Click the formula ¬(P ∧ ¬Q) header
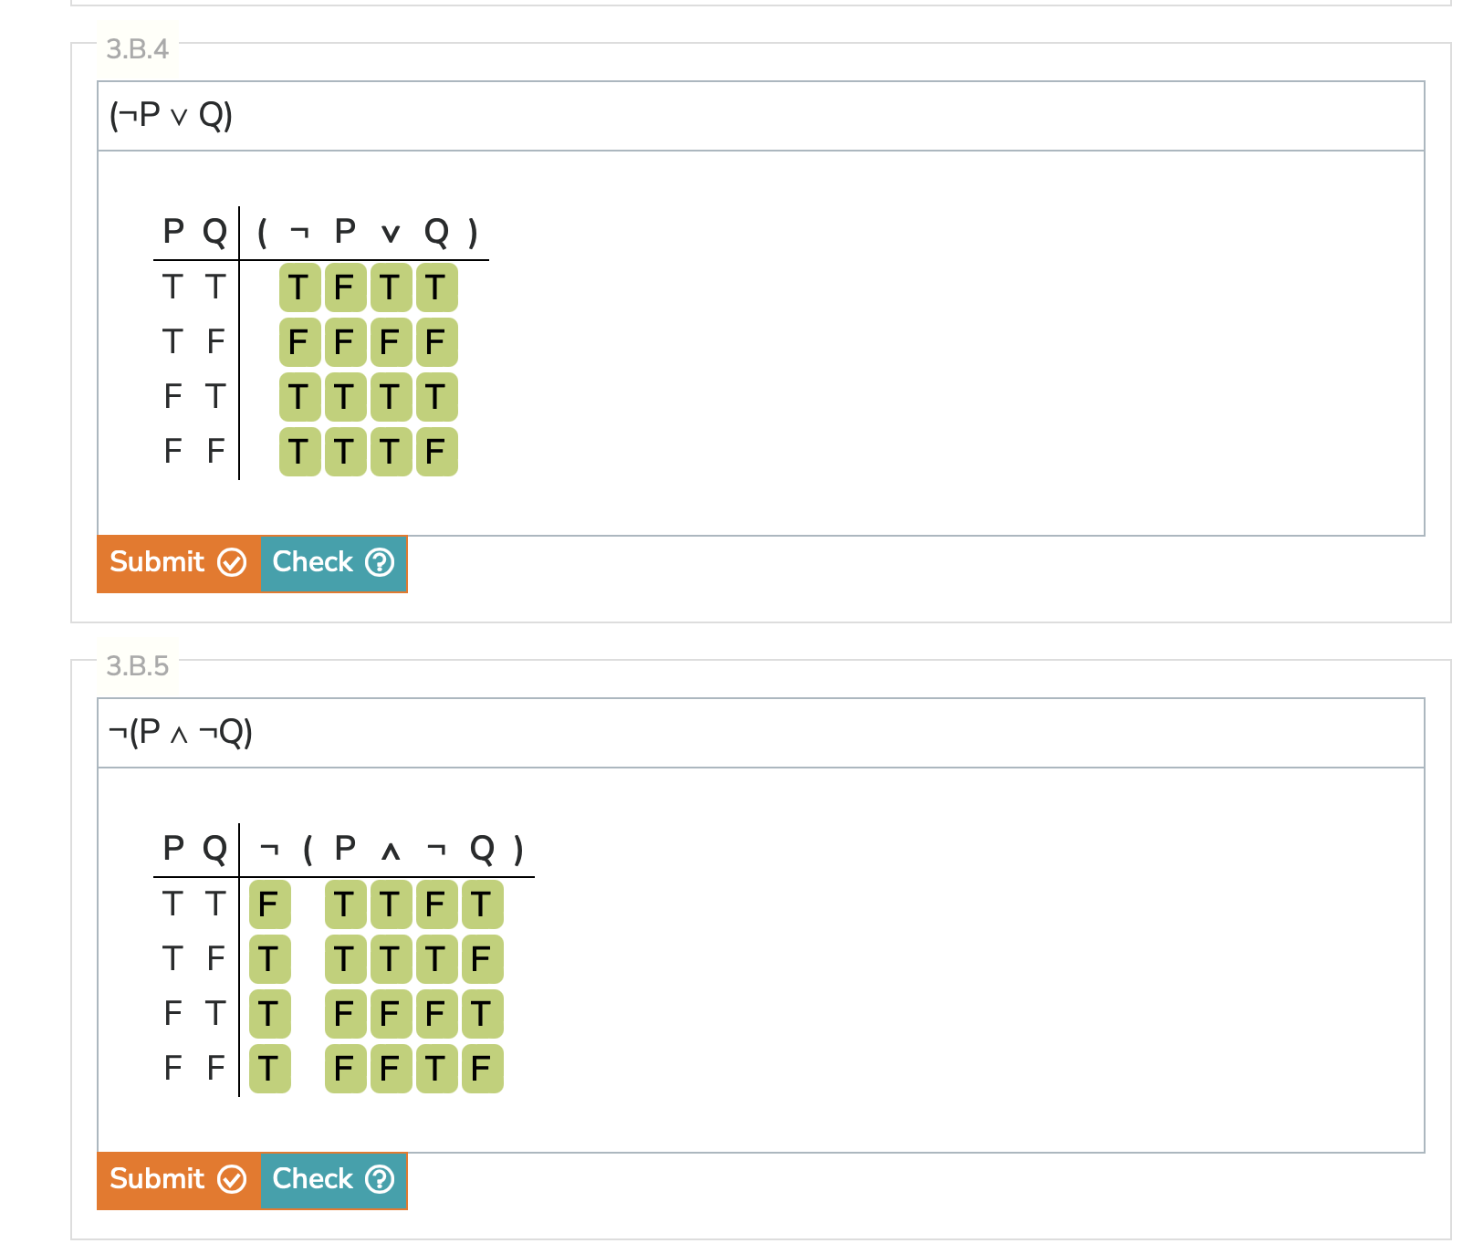The image size is (1473, 1254). (180, 731)
